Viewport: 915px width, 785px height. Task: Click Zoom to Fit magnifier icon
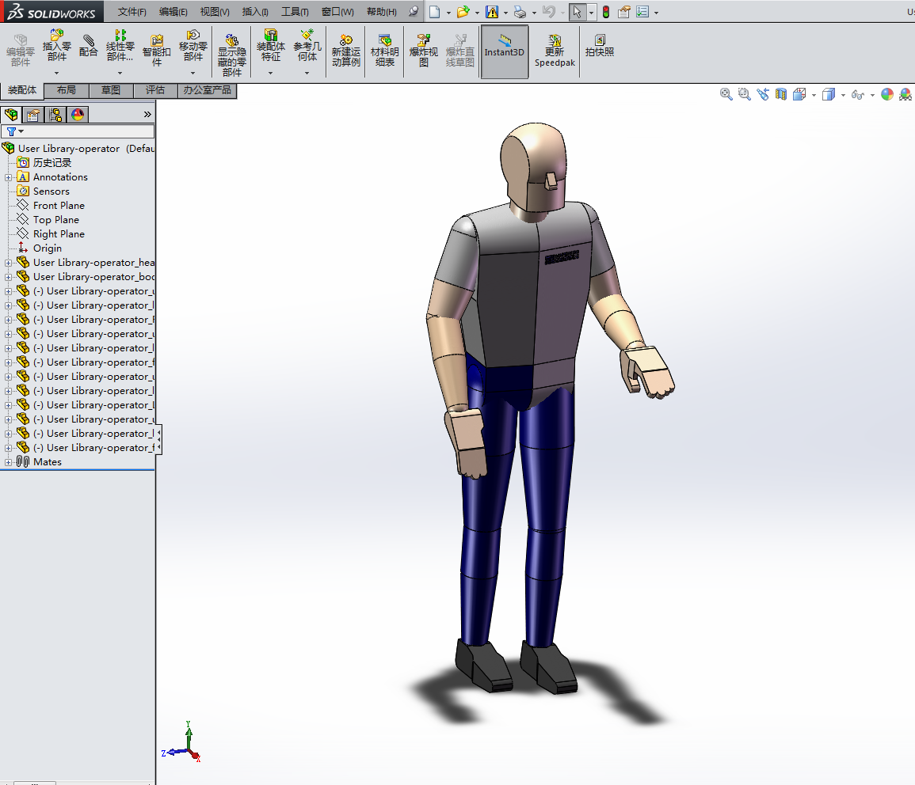726,94
